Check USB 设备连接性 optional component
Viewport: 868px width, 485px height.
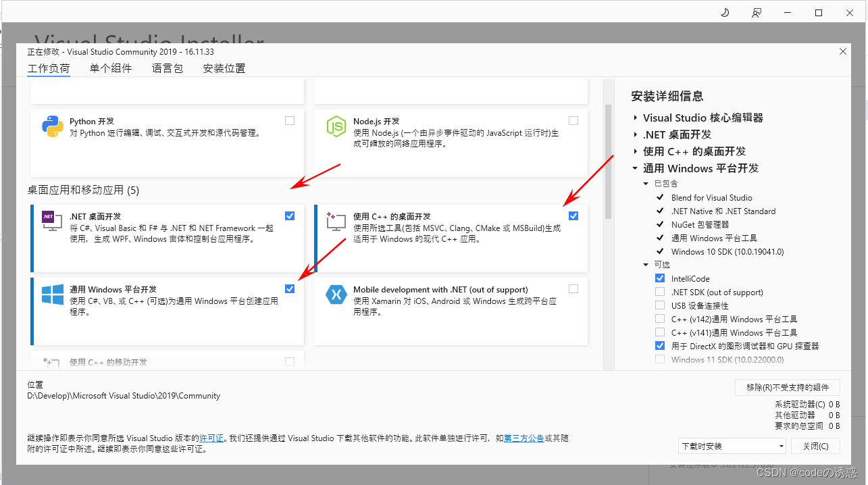coord(660,305)
